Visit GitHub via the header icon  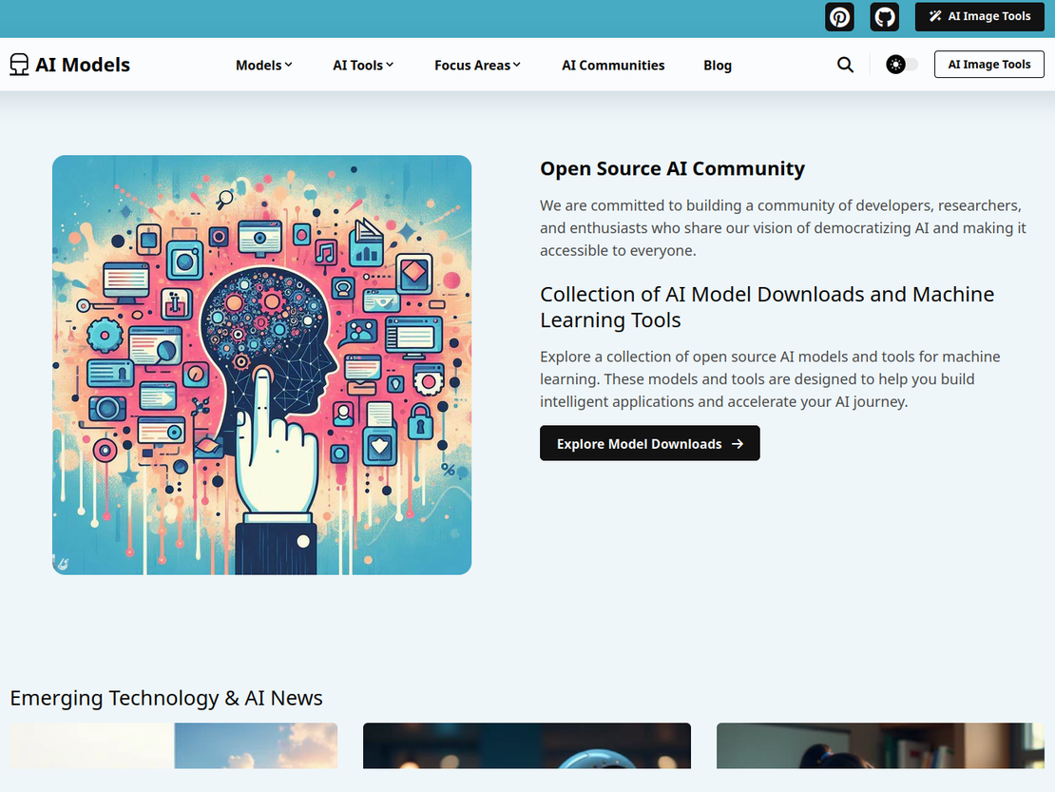[x=884, y=16]
